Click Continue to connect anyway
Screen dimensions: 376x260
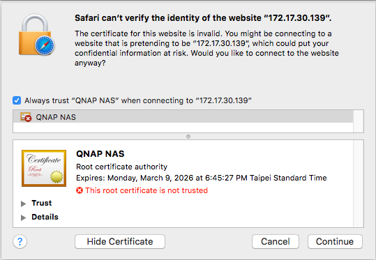point(335,241)
